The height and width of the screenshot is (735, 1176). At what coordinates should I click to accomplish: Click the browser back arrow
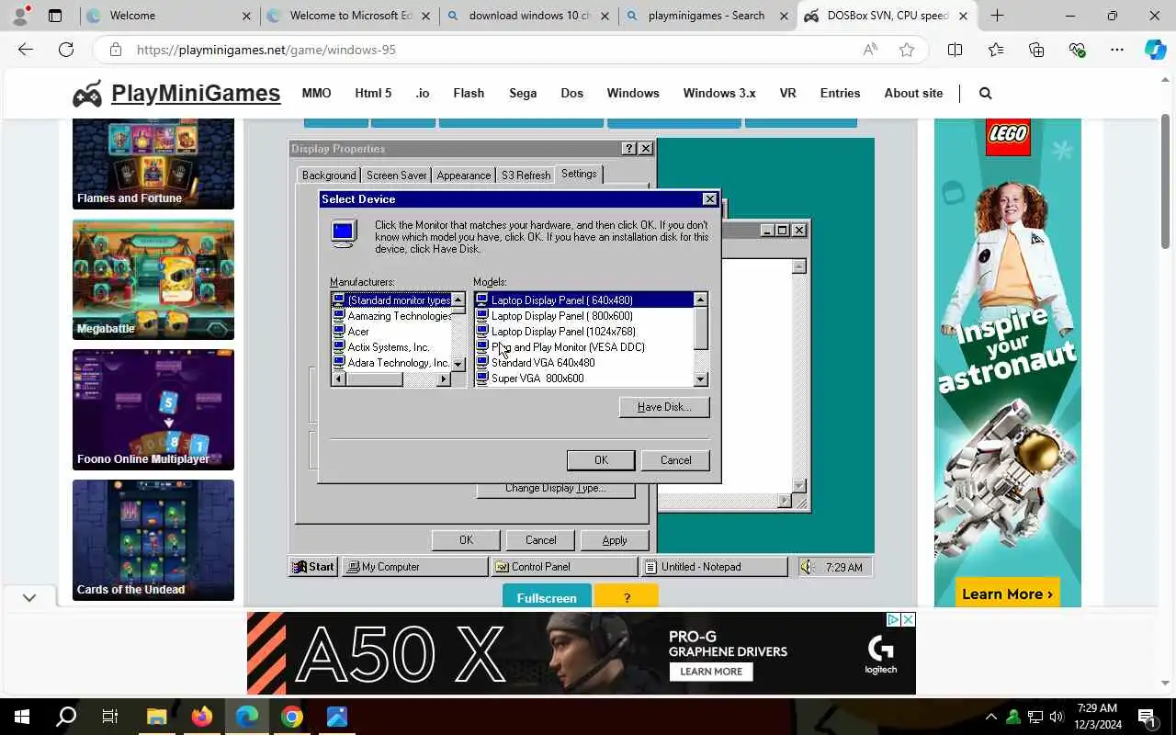pyautogui.click(x=26, y=50)
